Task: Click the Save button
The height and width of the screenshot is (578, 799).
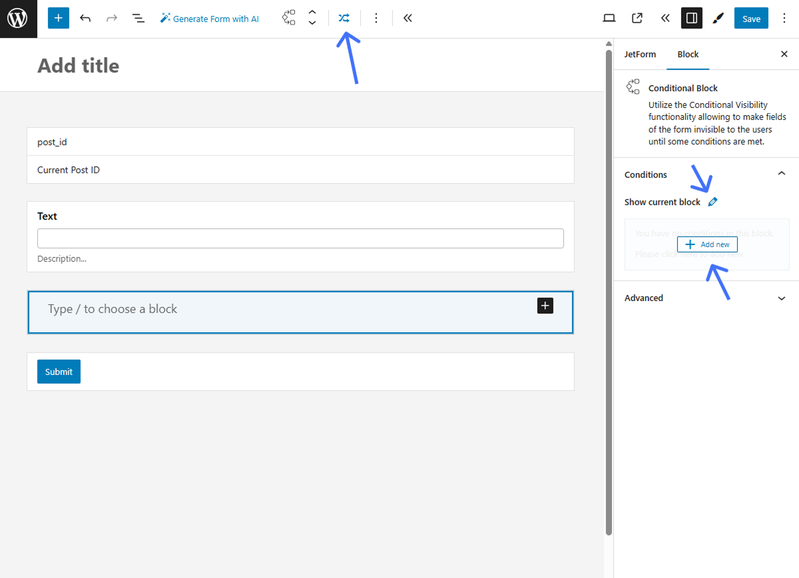Action: (x=751, y=18)
